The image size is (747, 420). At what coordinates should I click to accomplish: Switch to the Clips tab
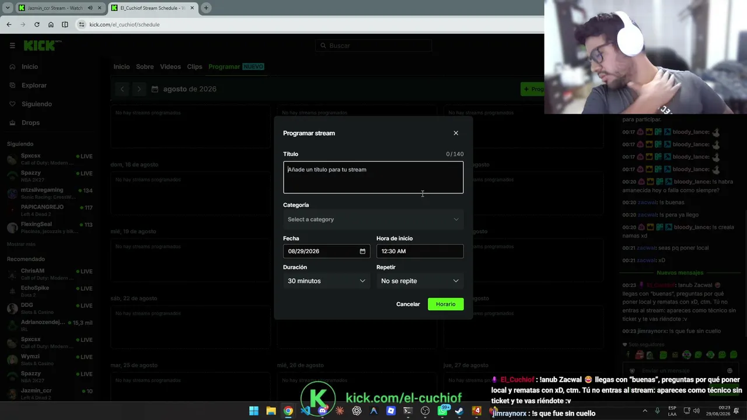click(x=194, y=66)
